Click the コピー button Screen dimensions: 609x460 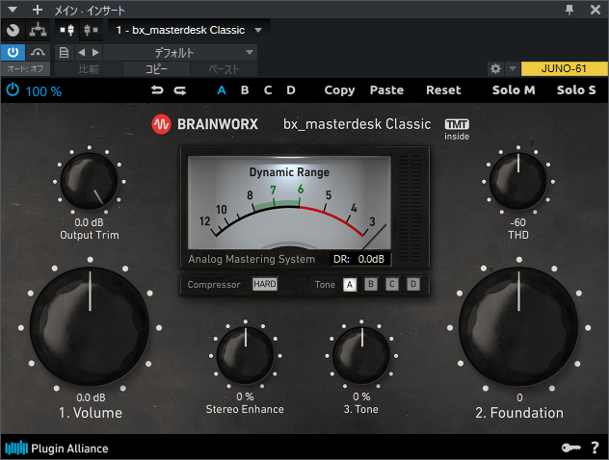coord(156,69)
